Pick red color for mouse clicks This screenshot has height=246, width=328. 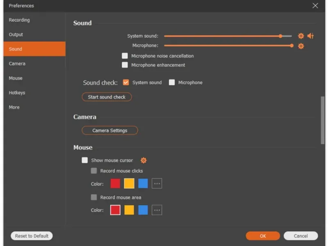coord(115,183)
